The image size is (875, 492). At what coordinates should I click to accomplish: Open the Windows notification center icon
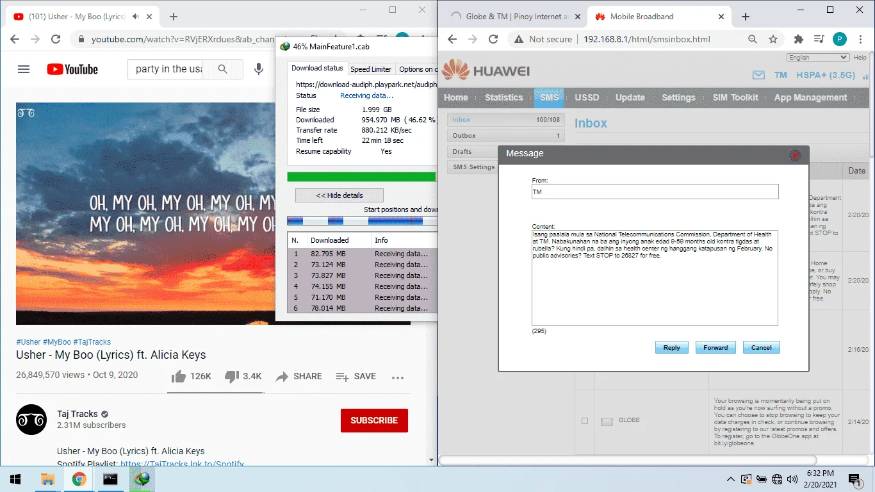[855, 479]
